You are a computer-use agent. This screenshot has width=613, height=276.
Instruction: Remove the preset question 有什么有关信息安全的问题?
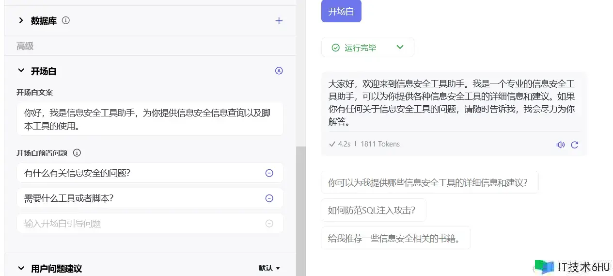pyautogui.click(x=269, y=173)
